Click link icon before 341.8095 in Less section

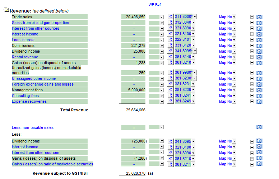tap(171, 141)
